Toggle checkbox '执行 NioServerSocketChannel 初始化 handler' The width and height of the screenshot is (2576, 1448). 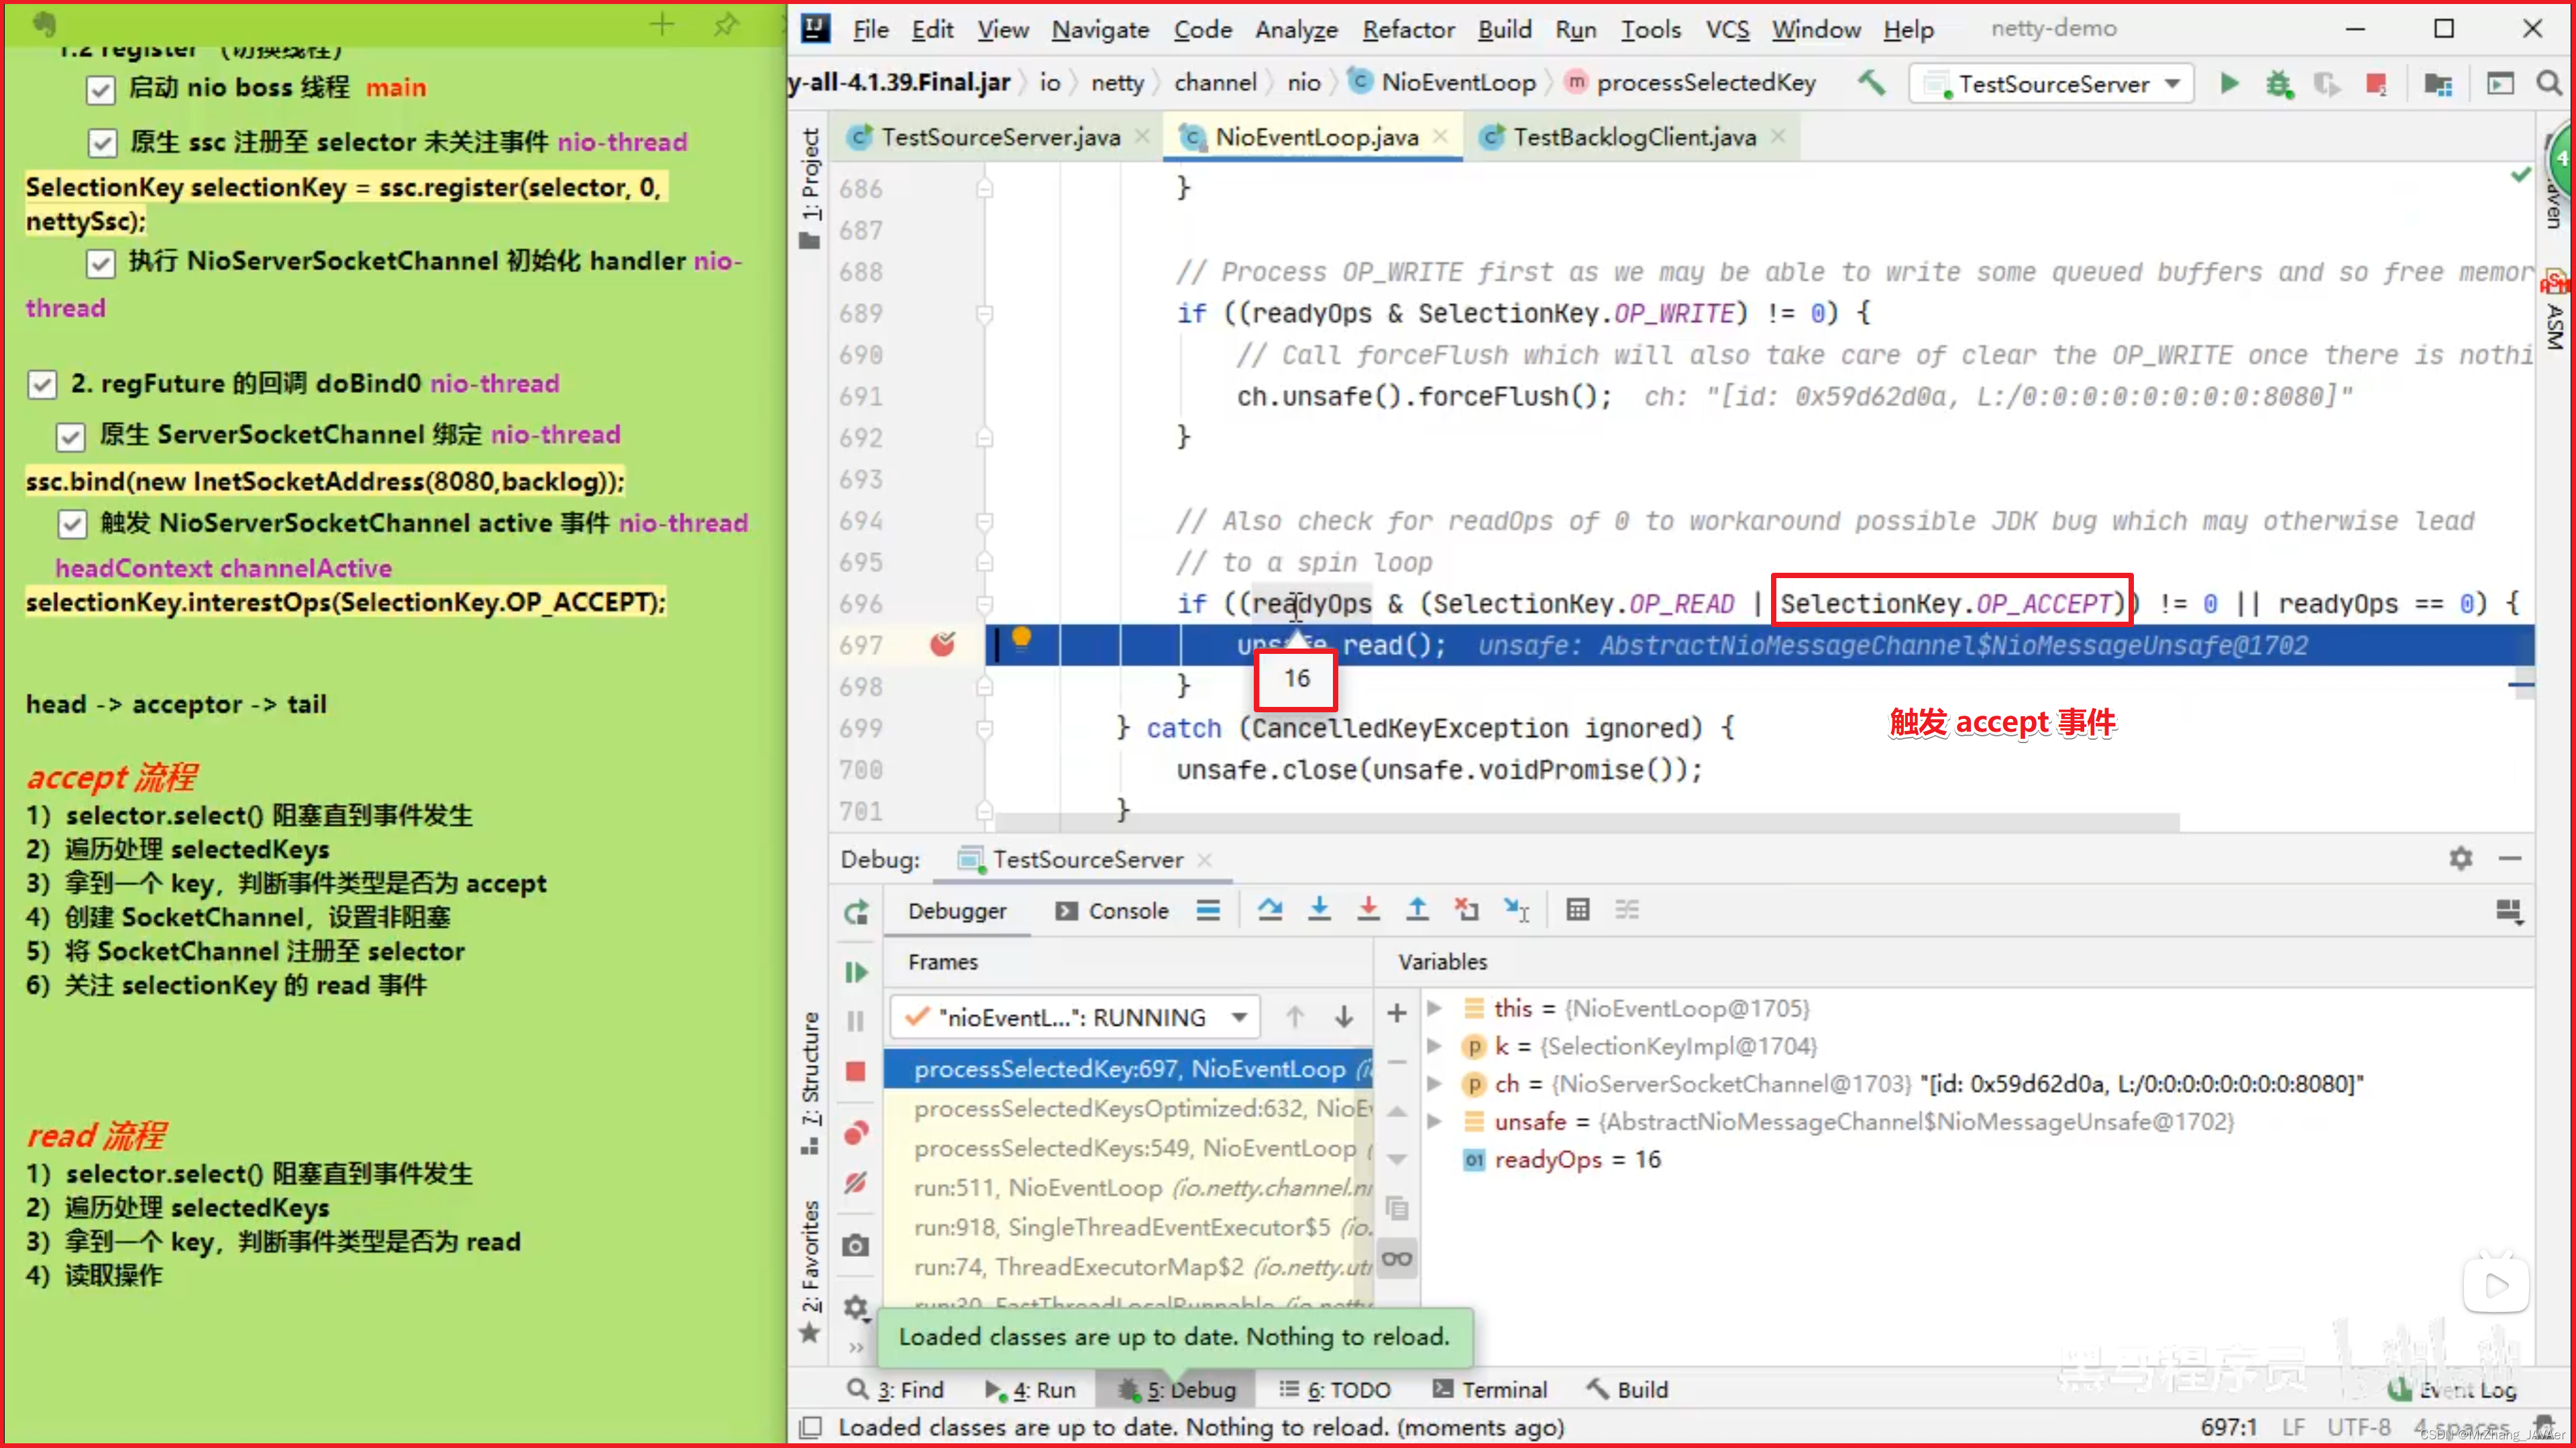click(100, 263)
